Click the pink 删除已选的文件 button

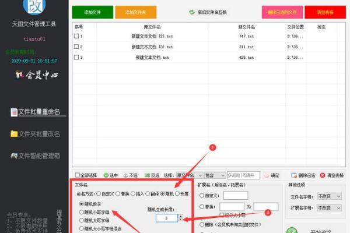(282, 12)
